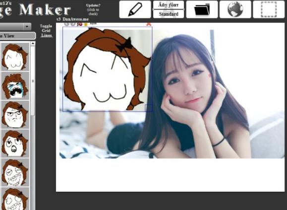The image size is (287, 210).
Task: Pick the annoyed frowning Derpina face thumbnail
Action: [15, 115]
